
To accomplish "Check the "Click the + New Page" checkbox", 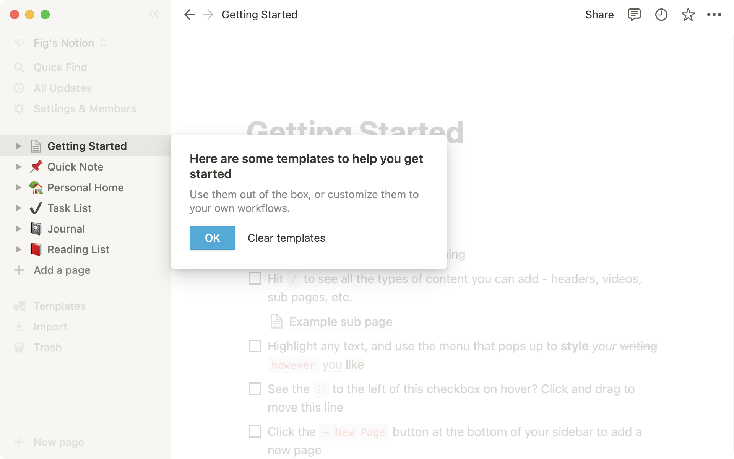I will tap(255, 431).
